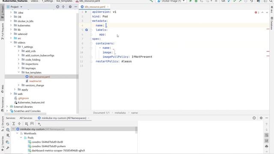The height and width of the screenshot is (154, 274).
Task: Click the Services refresh icon
Action: [x=8, y=124]
